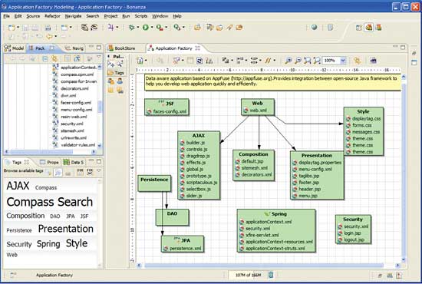Click the Presentation tag in tag cloud

point(66,229)
